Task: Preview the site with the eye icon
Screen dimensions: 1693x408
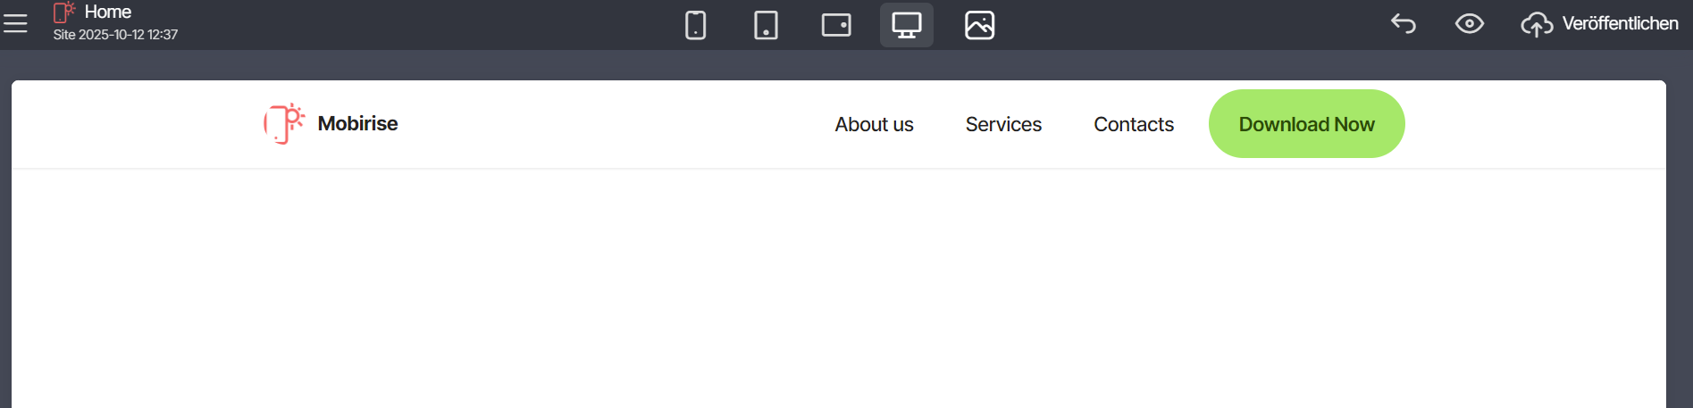Action: click(1469, 24)
